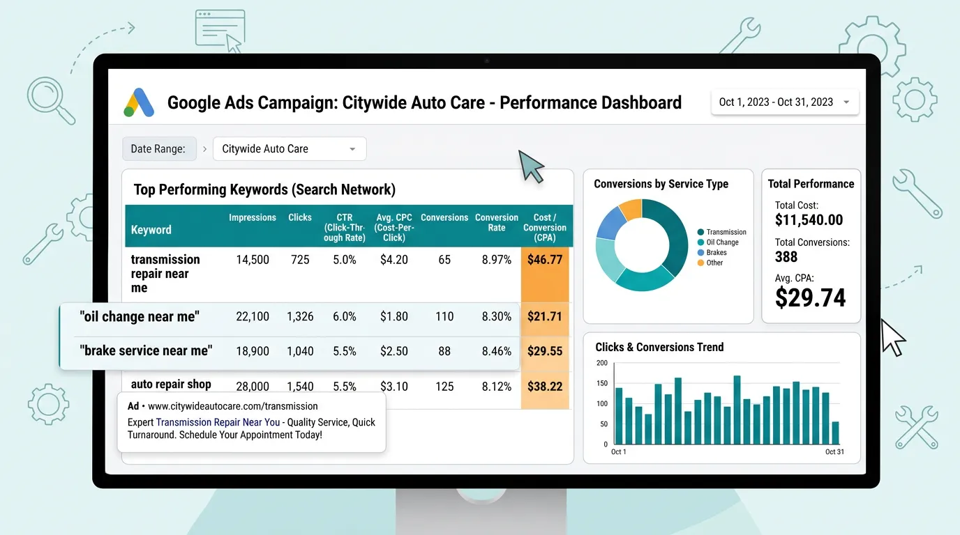Click the Transmission Repair Near You ad headline

[218, 422]
